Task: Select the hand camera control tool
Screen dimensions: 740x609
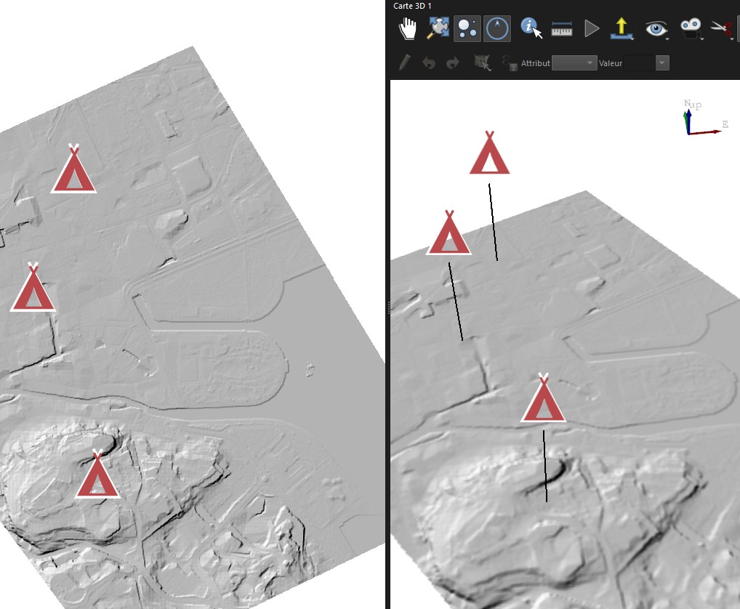Action: (407, 29)
